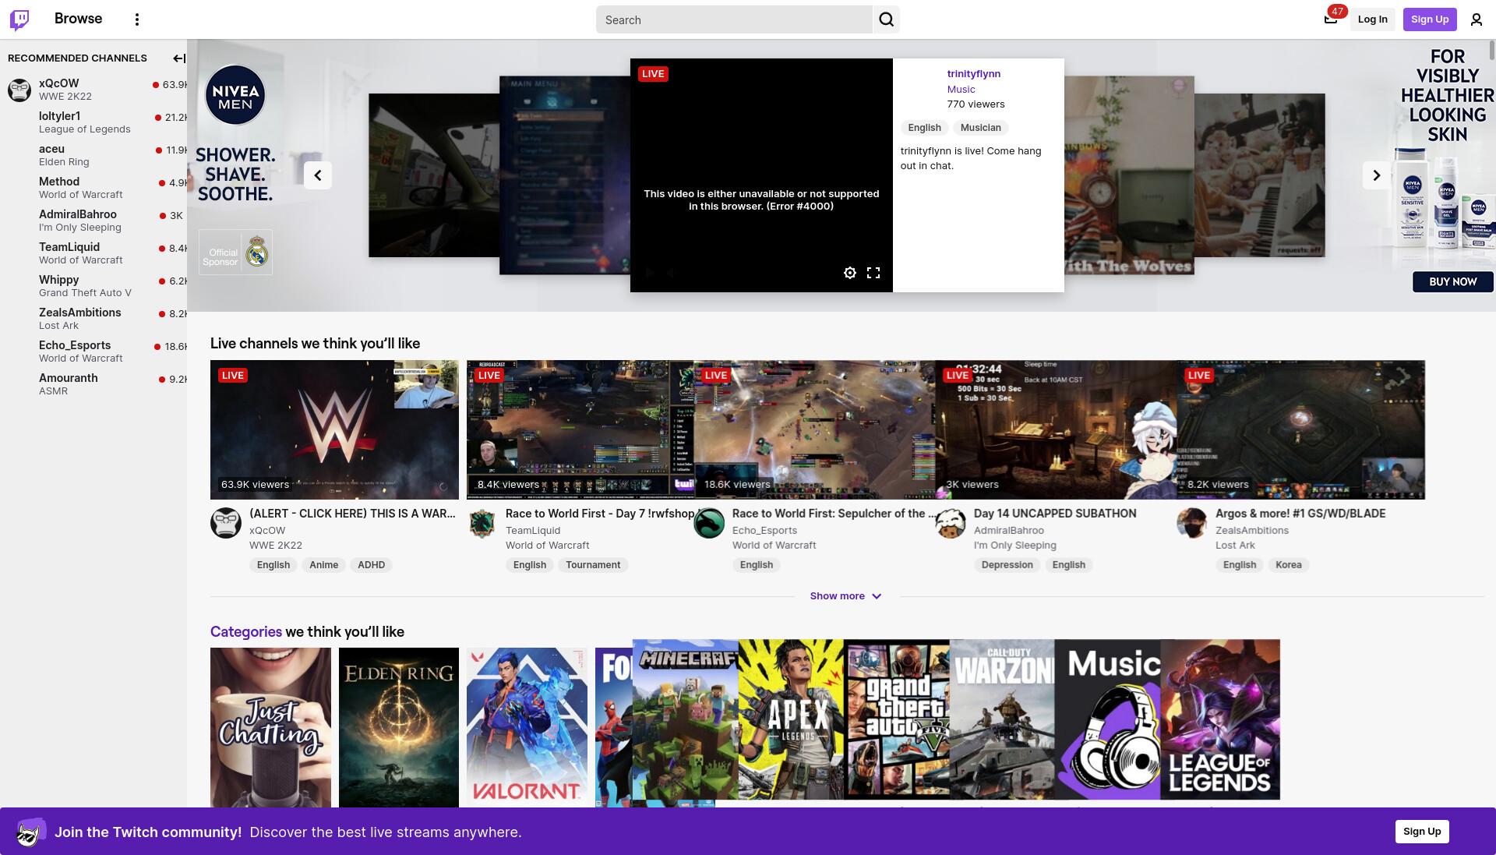Open Elden Ring category cover
The image size is (1496, 855).
pos(399,727)
